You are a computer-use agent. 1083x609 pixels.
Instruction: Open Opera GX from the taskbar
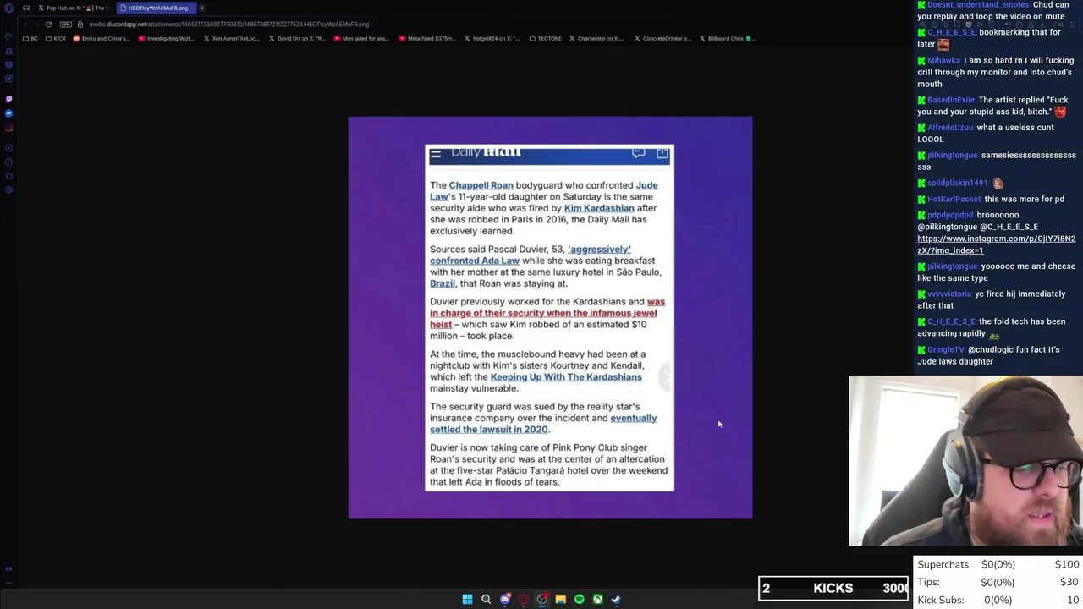(x=524, y=599)
